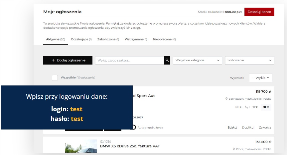Go to the Nieopłacone tab
Viewport: 287px width, 155px height.
coord(164,39)
